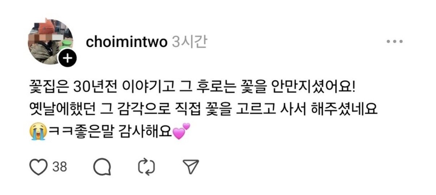Visit the choimintwo username link

(x=127, y=42)
